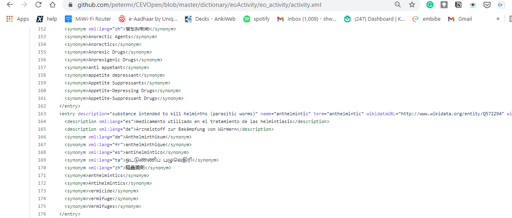Click 'Anthelminthikum' German synonym

coord(146,137)
